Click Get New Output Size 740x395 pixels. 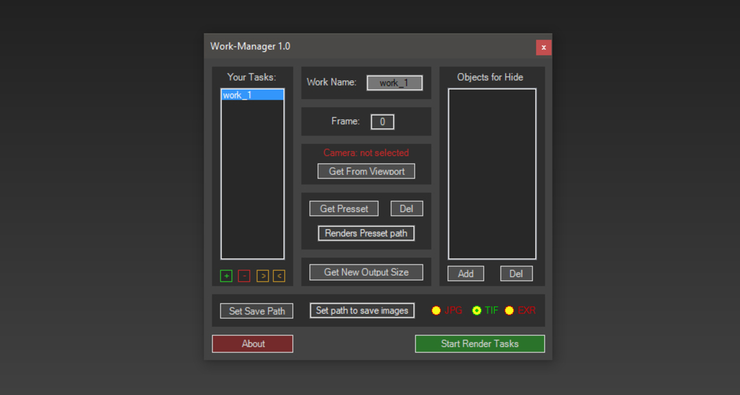[x=366, y=272]
